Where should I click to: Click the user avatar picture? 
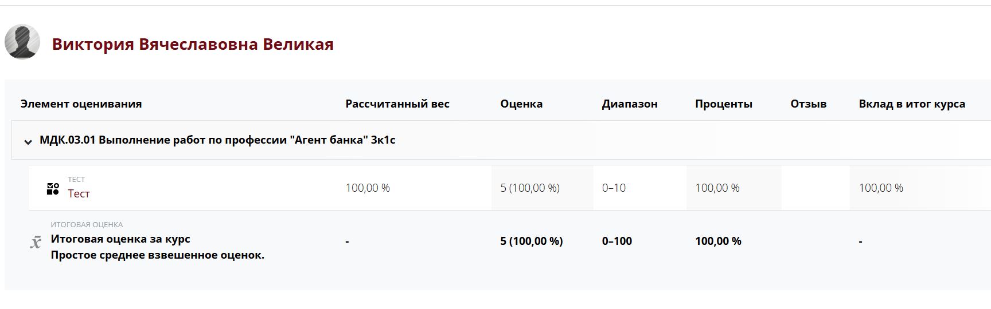(22, 42)
